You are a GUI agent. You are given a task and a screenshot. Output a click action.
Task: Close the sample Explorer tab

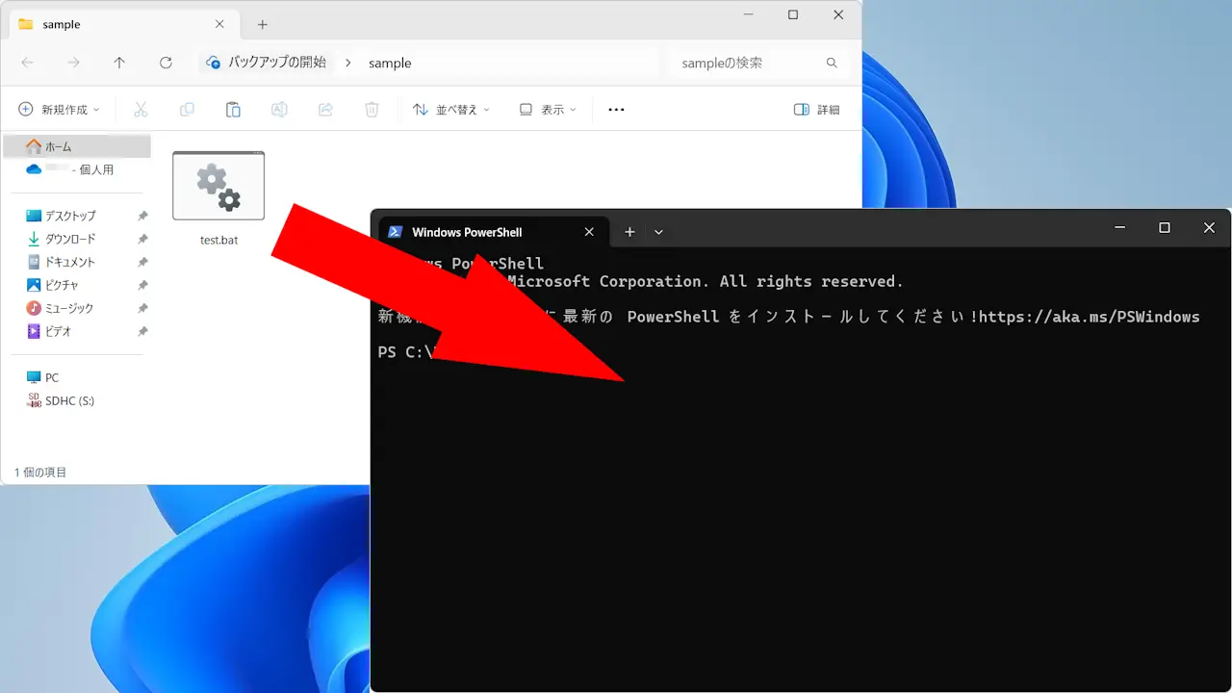[x=219, y=24]
